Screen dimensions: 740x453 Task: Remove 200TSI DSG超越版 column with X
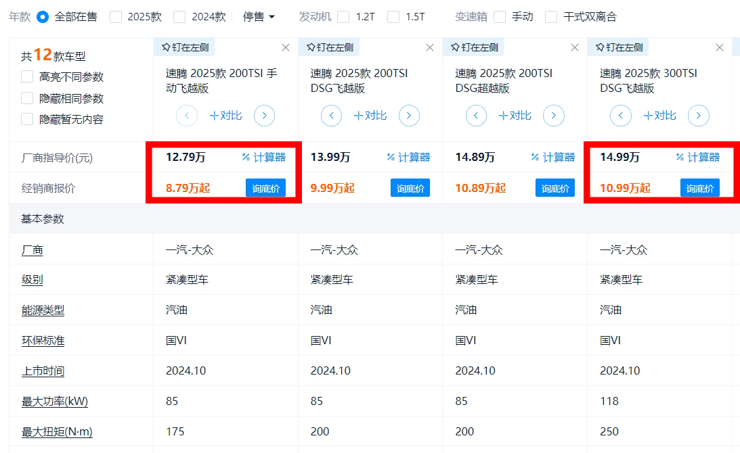(x=575, y=47)
